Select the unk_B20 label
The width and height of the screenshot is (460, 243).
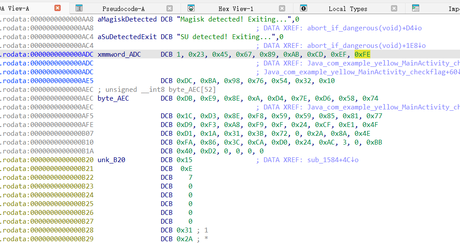[x=112, y=160]
